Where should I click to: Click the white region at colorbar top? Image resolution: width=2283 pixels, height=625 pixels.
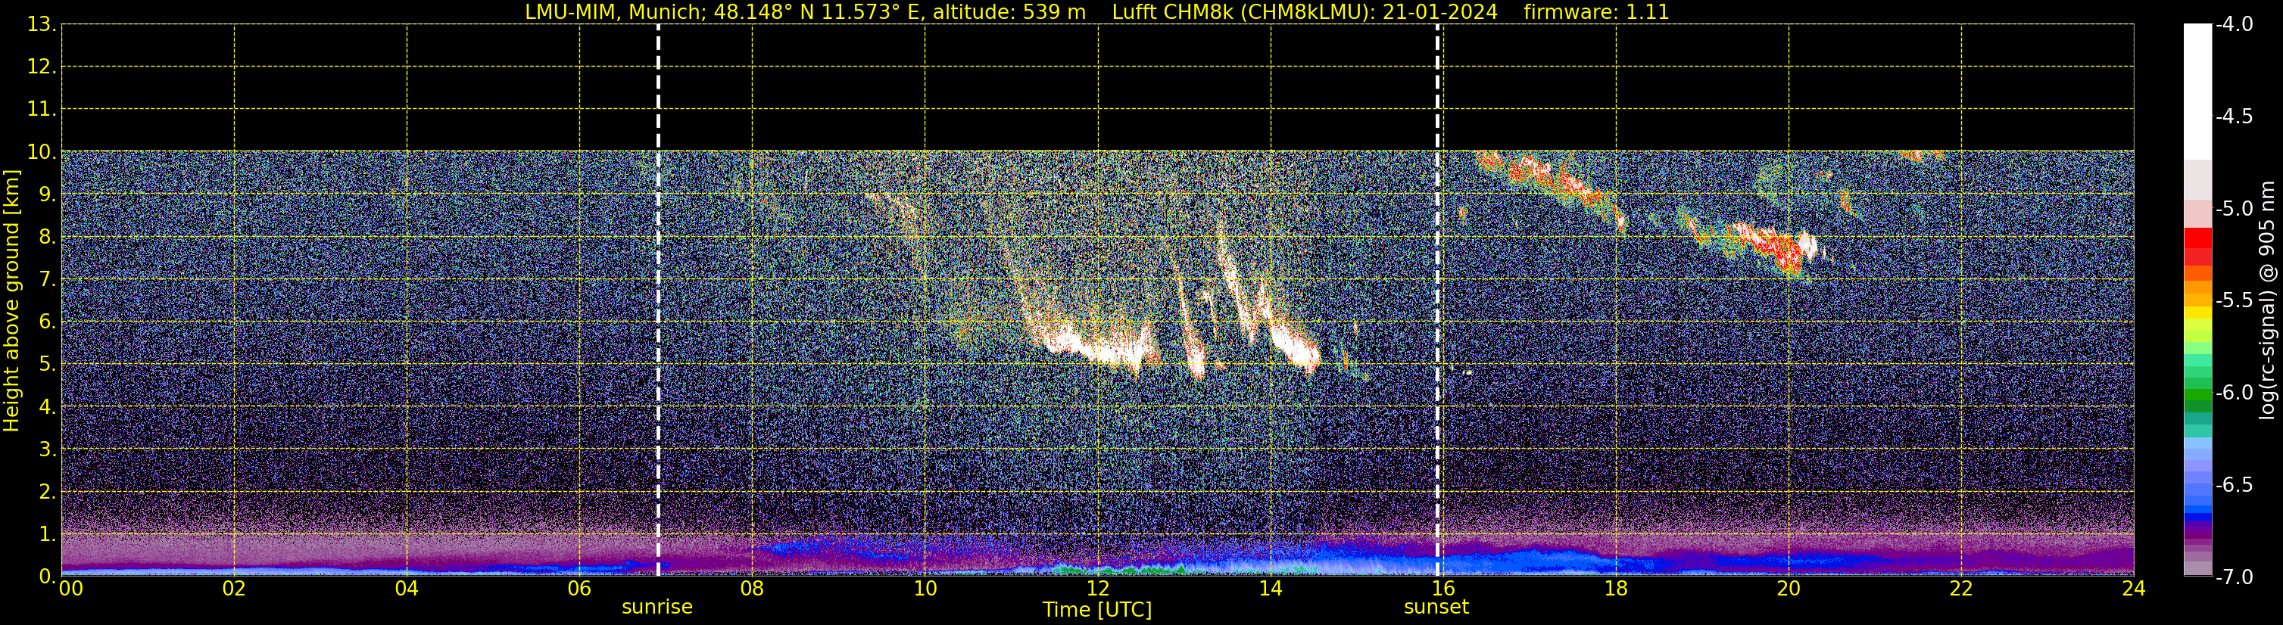click(x=2197, y=92)
